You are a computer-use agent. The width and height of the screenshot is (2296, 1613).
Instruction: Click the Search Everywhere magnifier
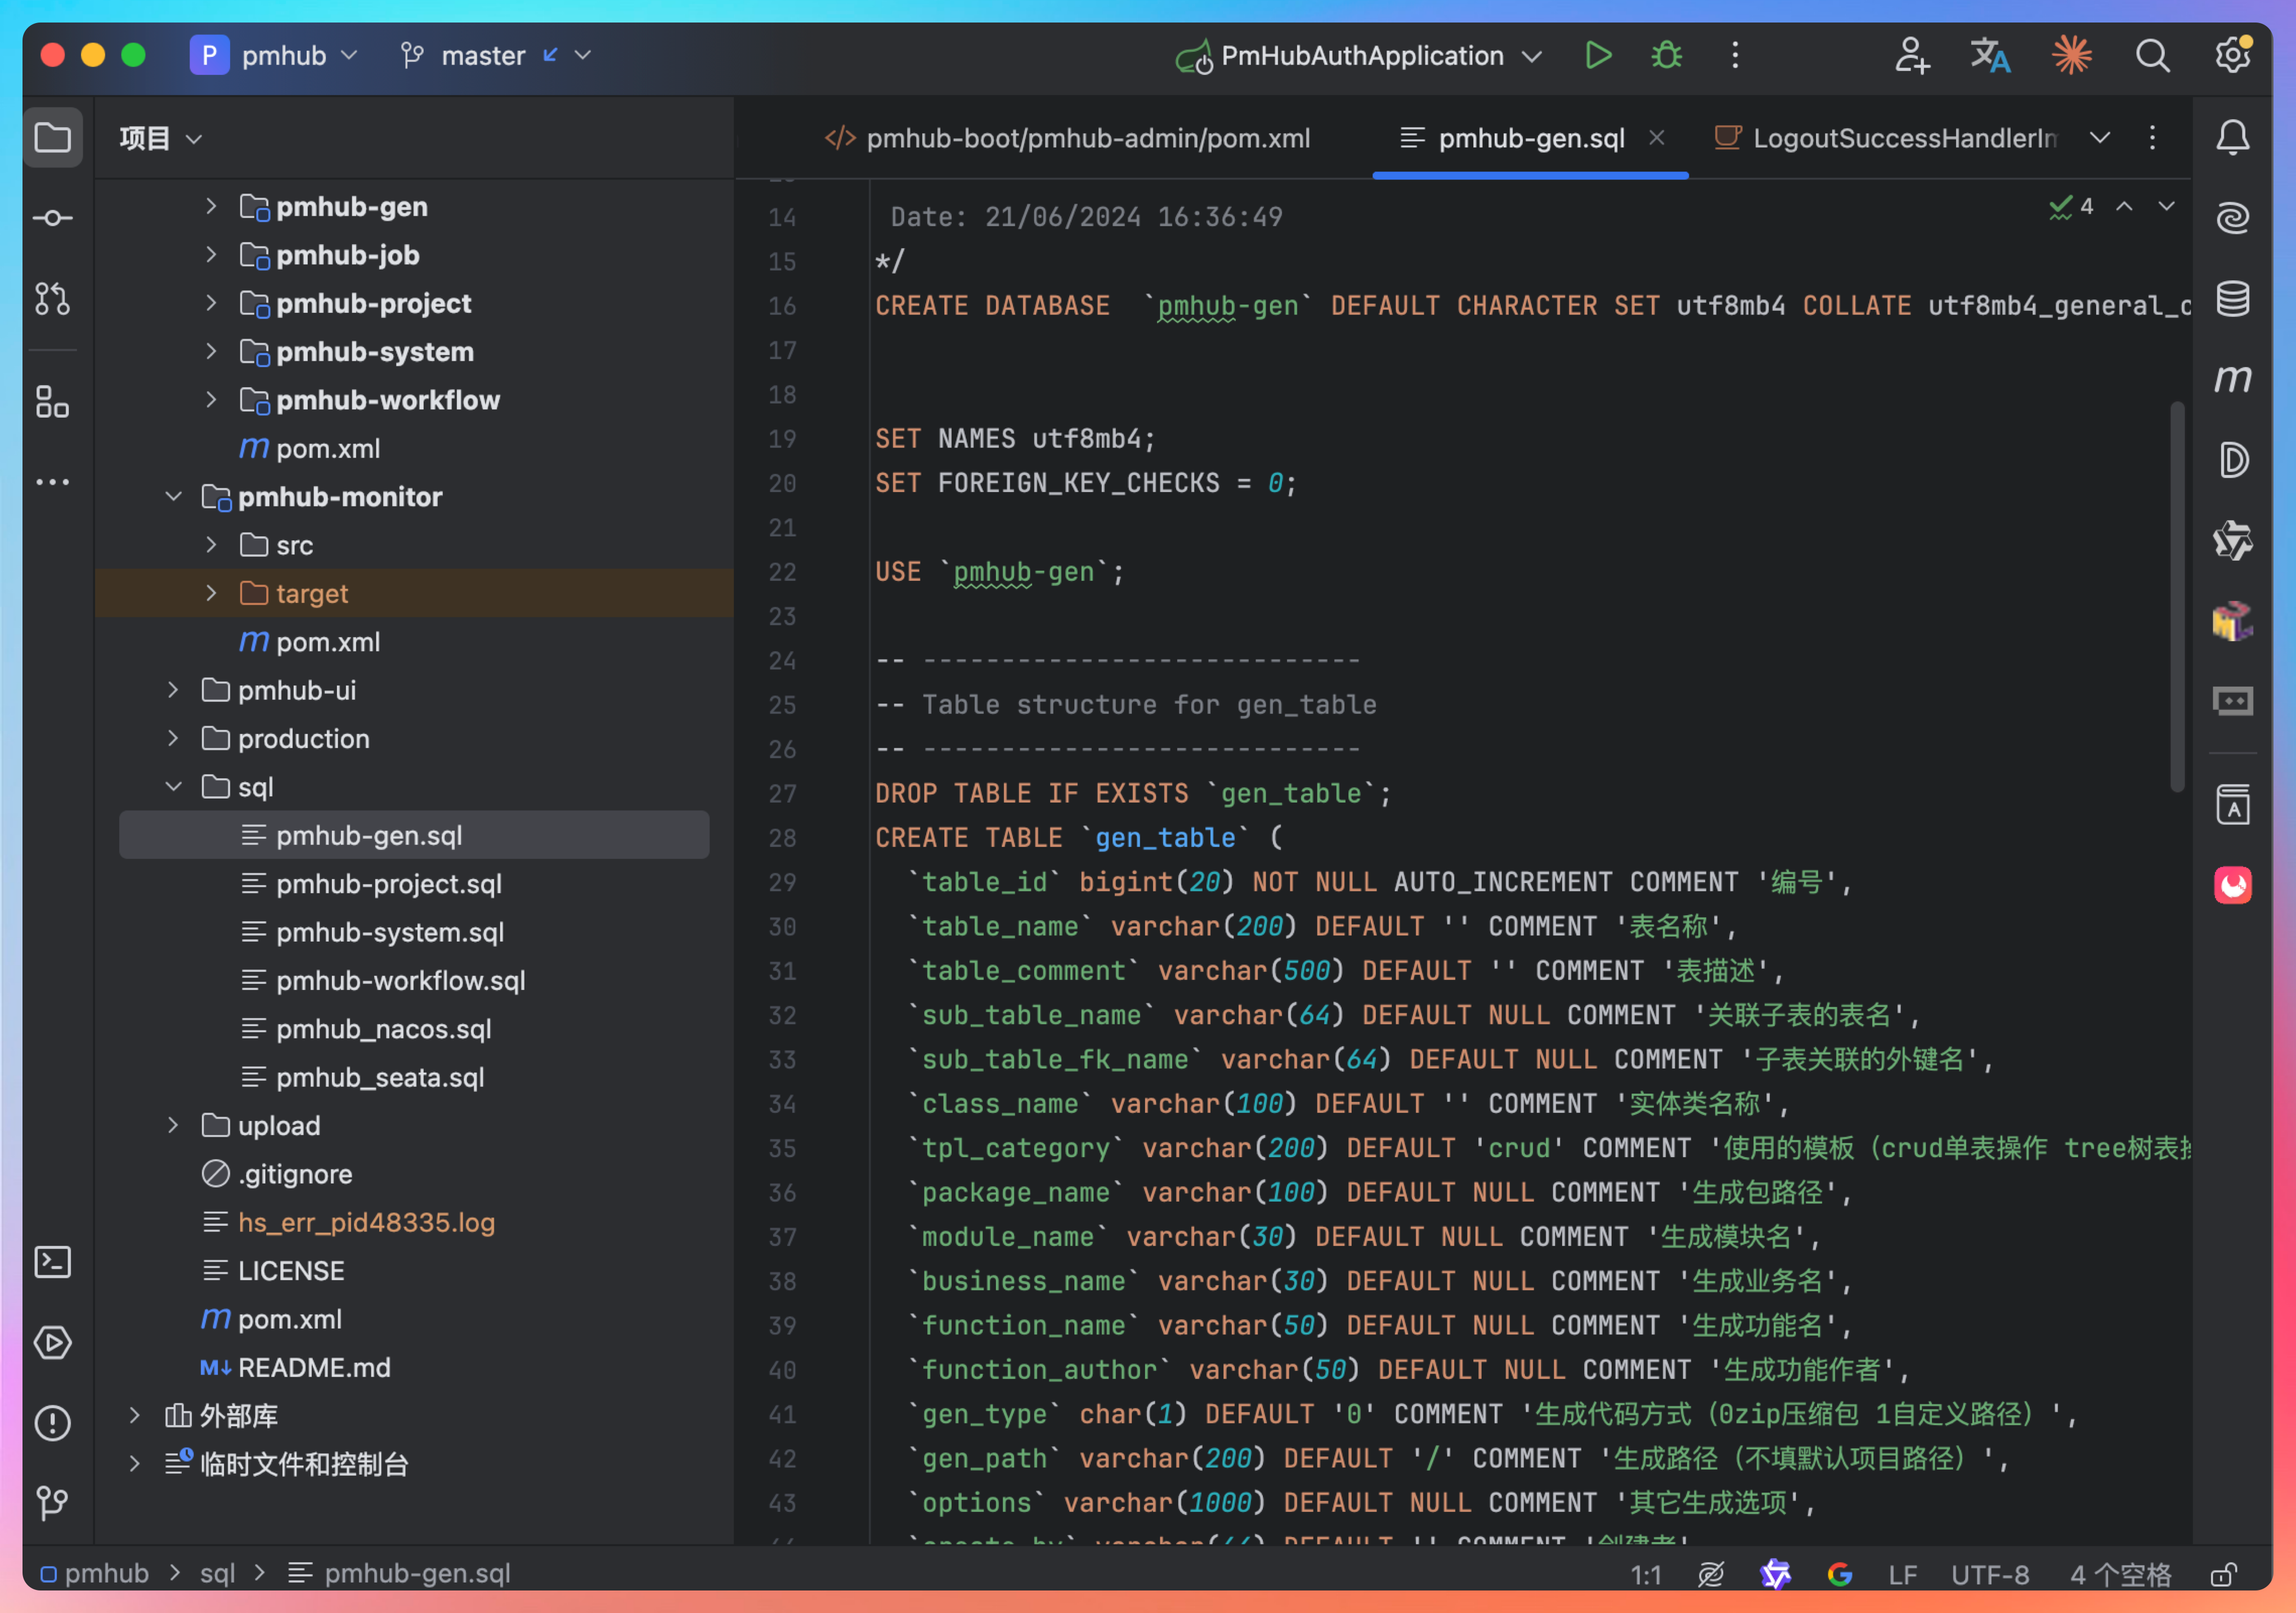pos(2152,55)
